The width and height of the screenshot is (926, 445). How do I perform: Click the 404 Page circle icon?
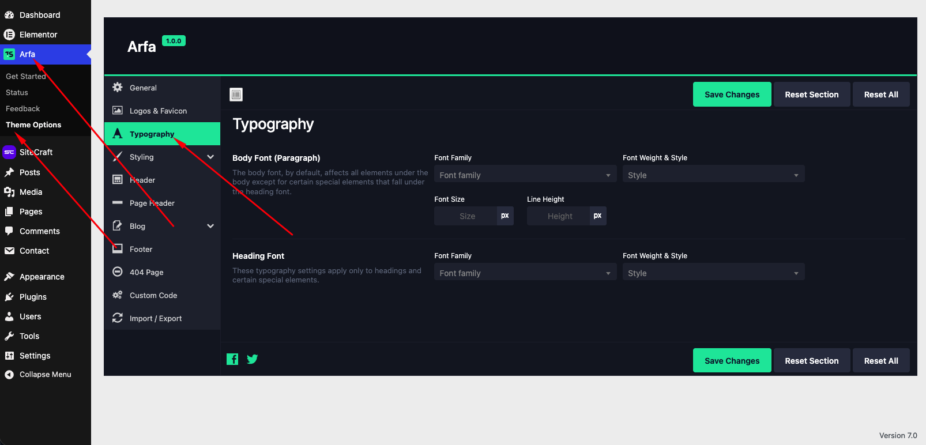point(118,272)
